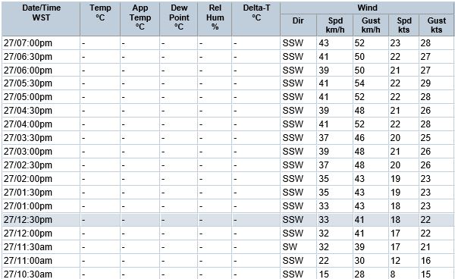Click the Date/Time WST column header

[41, 18]
